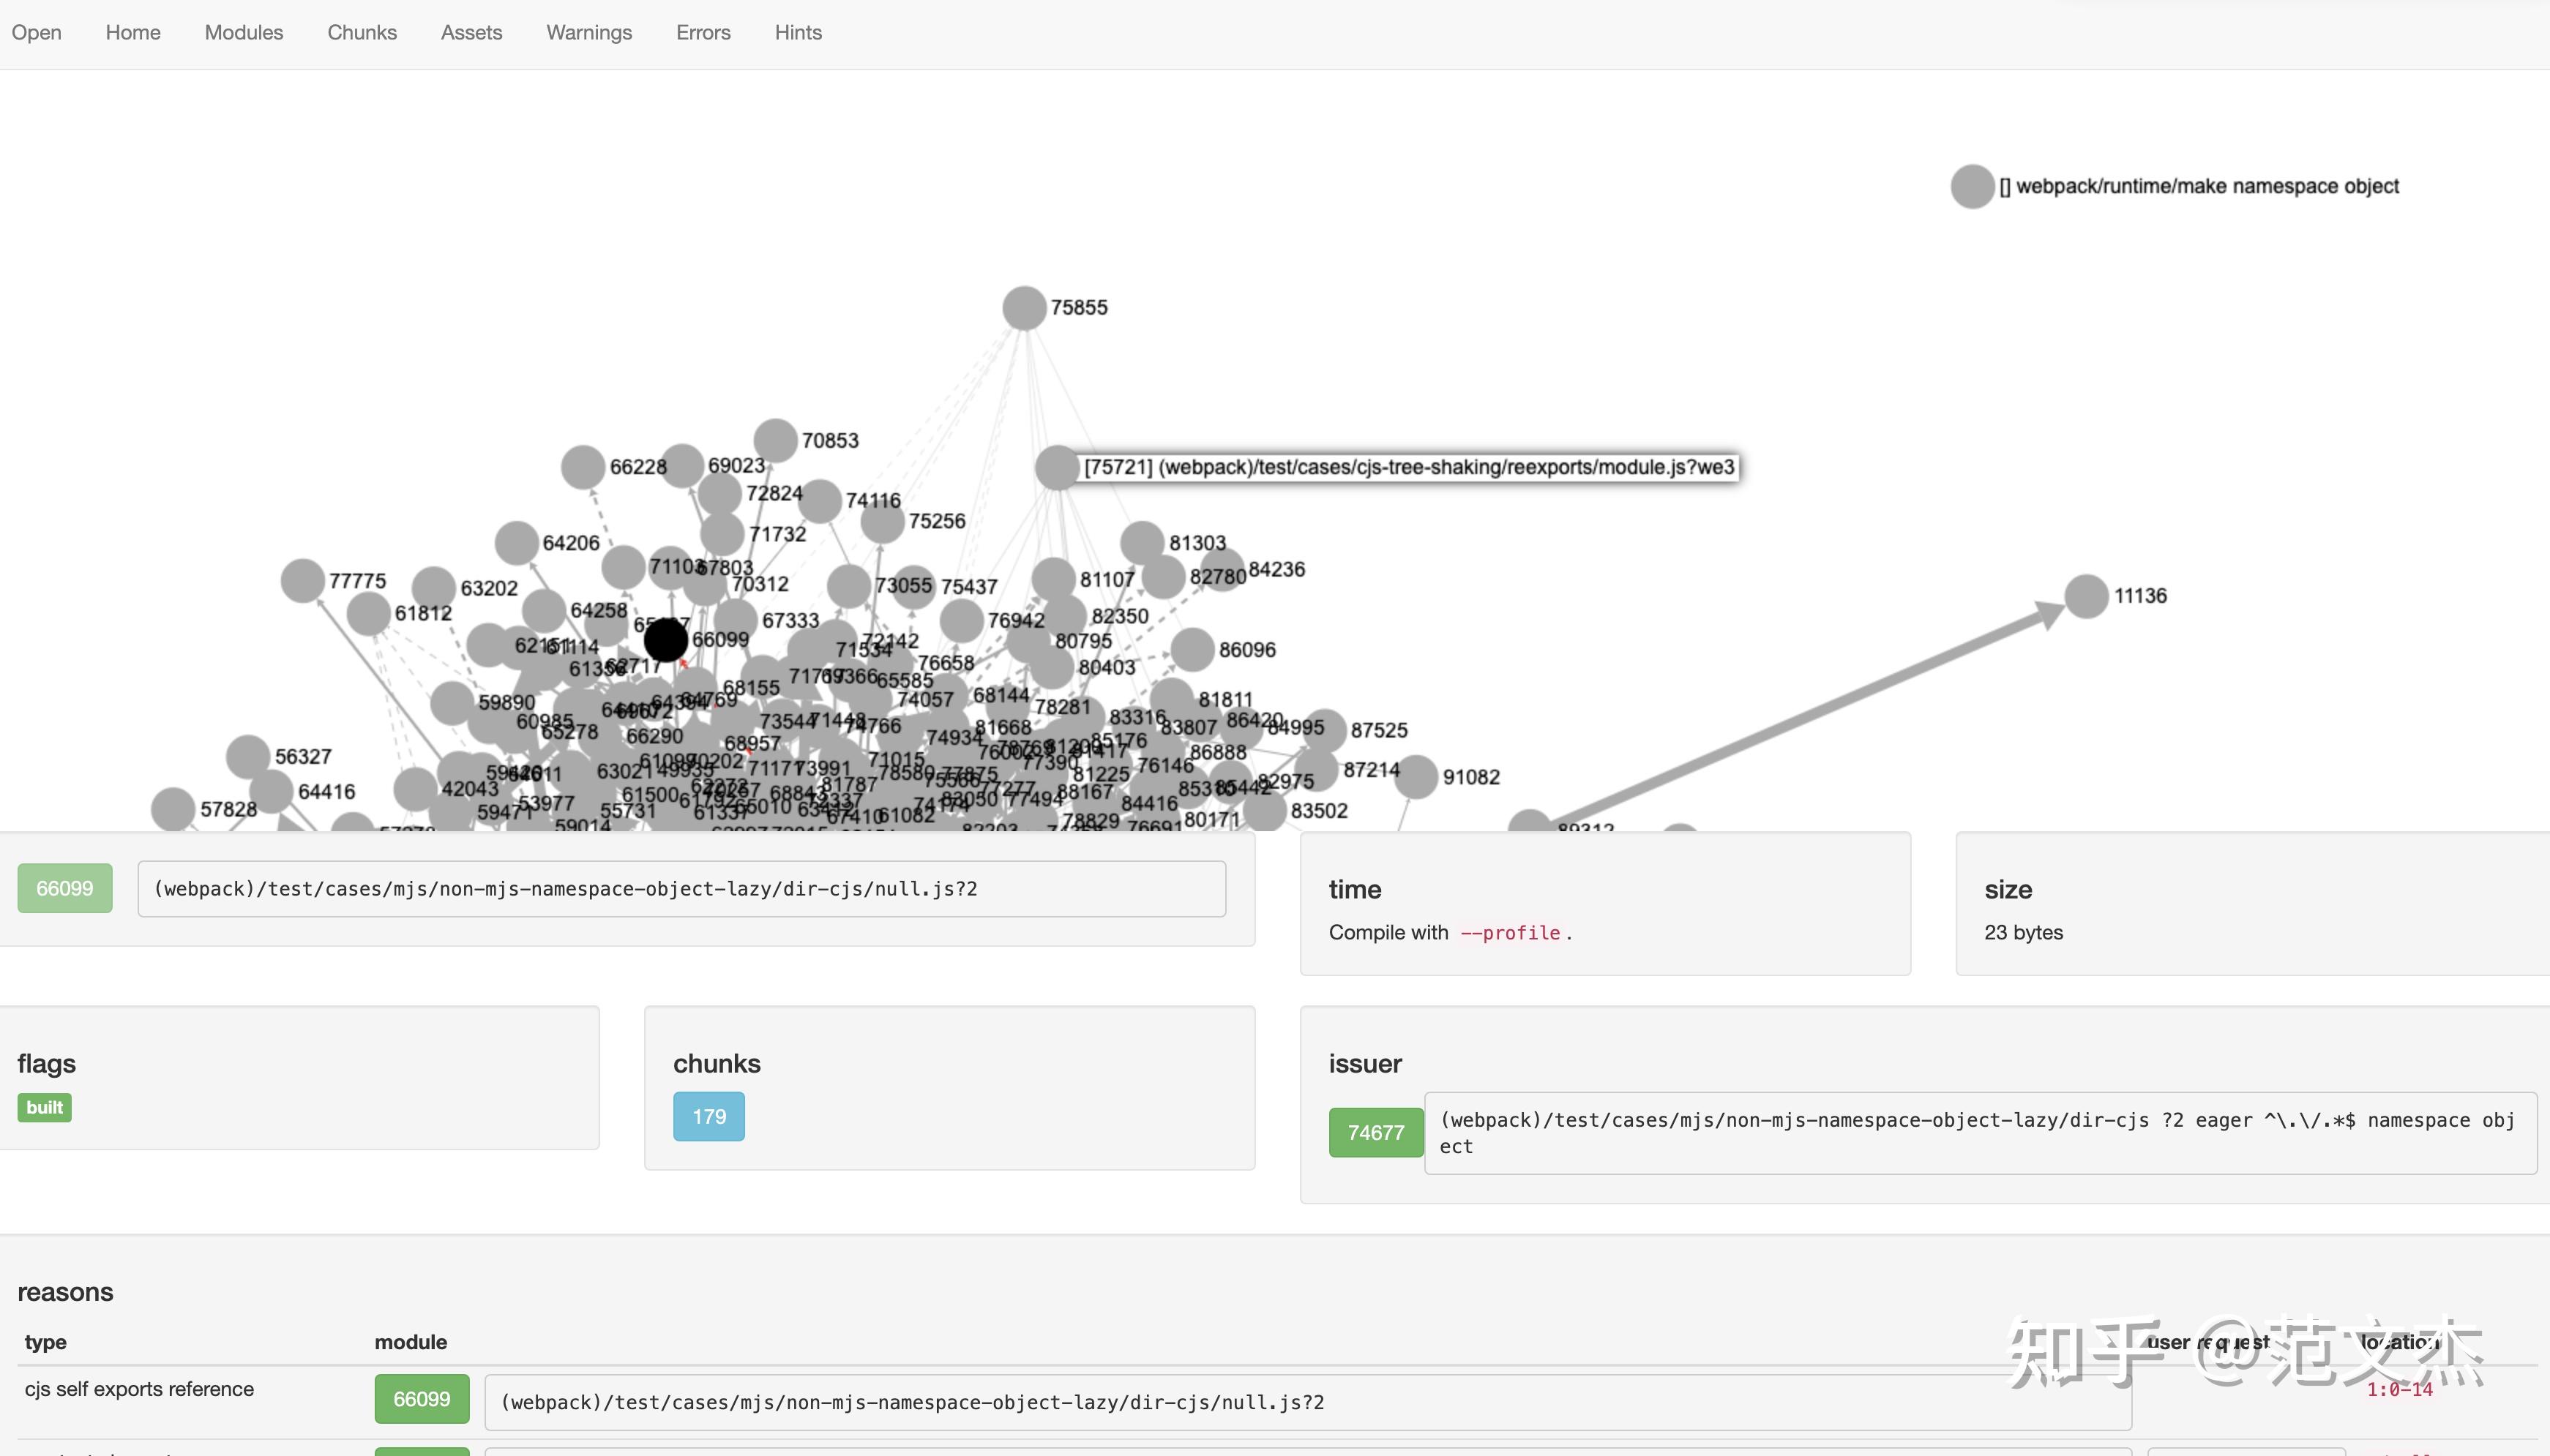
Task: Click graph node 77775
Action: pyautogui.click(x=302, y=581)
